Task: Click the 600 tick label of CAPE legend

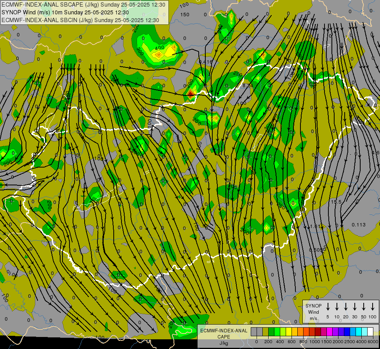Action: [x=292, y=342]
